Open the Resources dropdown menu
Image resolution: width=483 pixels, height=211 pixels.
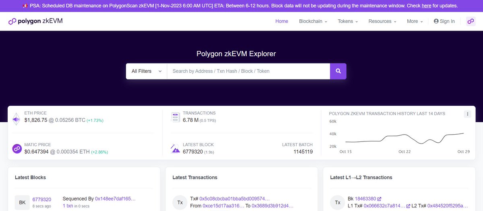(382, 21)
